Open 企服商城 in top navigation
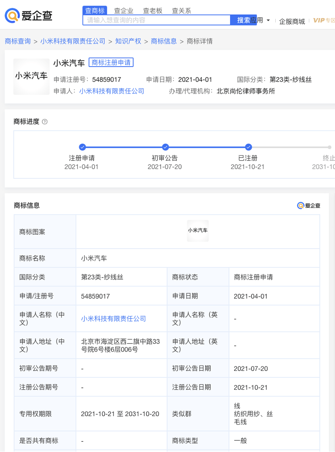Screen dimensions: 335x452 (292, 21)
